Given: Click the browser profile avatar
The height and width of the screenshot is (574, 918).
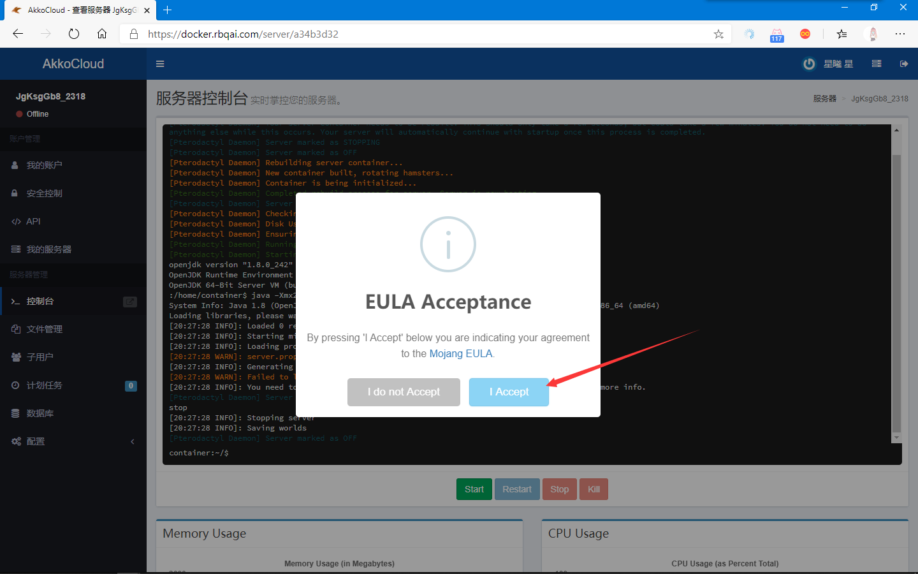Looking at the screenshot, I should click(873, 34).
